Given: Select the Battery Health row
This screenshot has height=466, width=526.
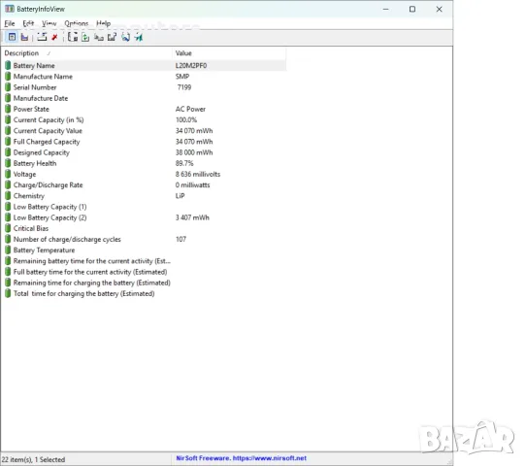Looking at the screenshot, I should coord(145,163).
